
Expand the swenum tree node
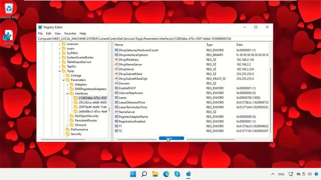(x=60, y=44)
